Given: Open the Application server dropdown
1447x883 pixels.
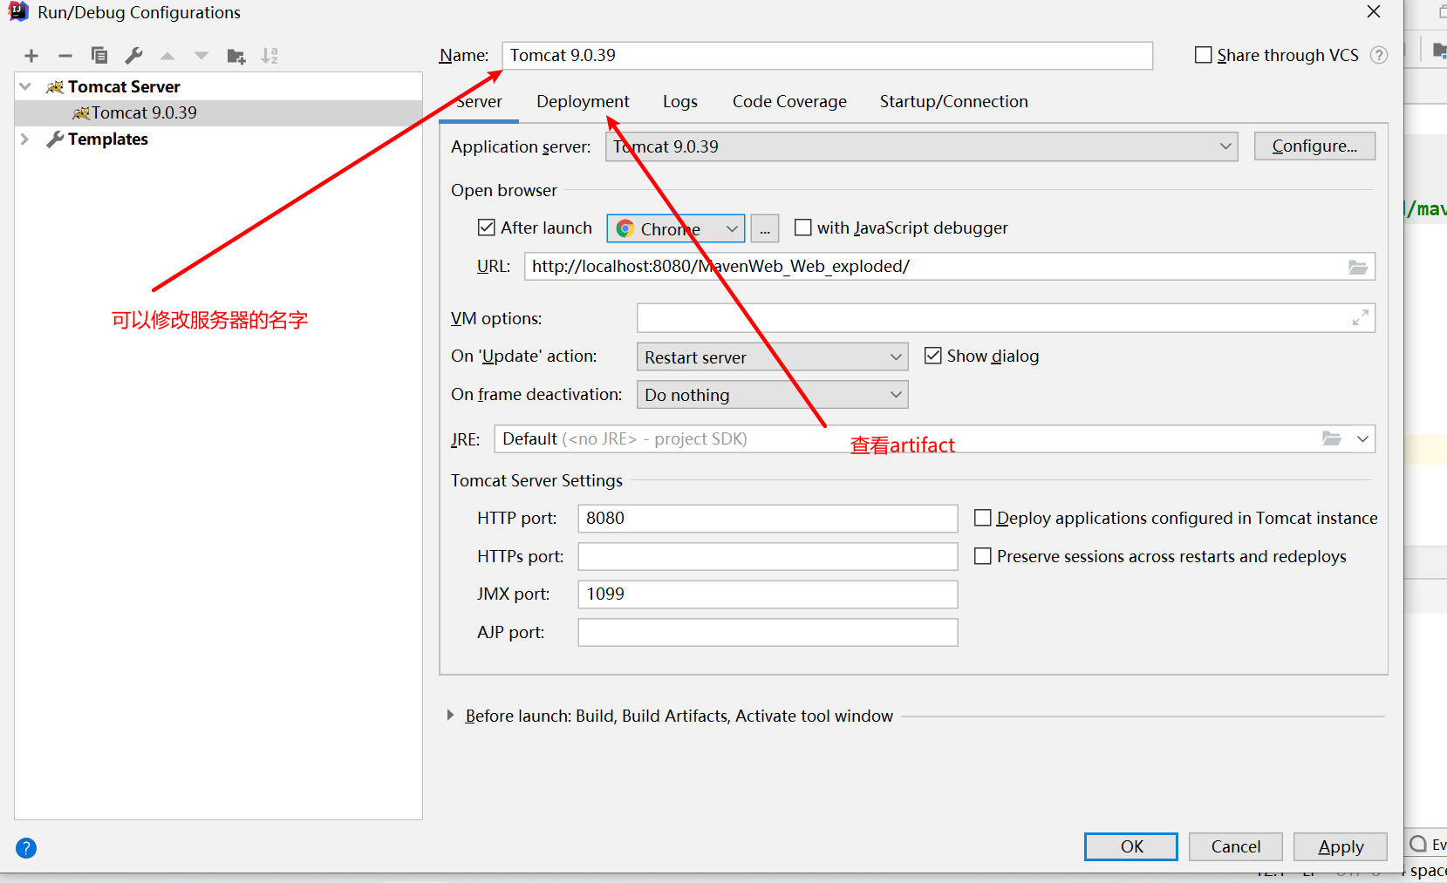Looking at the screenshot, I should (x=922, y=146).
